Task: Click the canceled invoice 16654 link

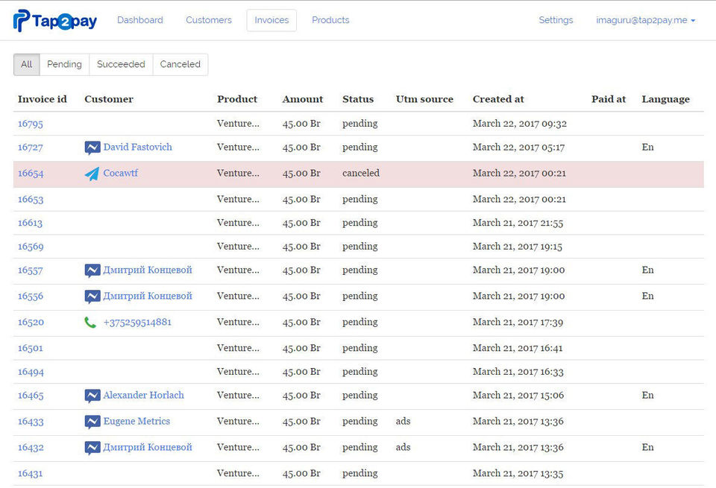Action: pos(31,174)
